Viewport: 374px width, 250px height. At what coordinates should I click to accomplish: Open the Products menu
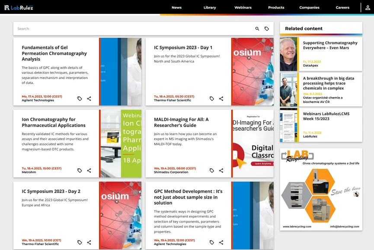point(276,7)
